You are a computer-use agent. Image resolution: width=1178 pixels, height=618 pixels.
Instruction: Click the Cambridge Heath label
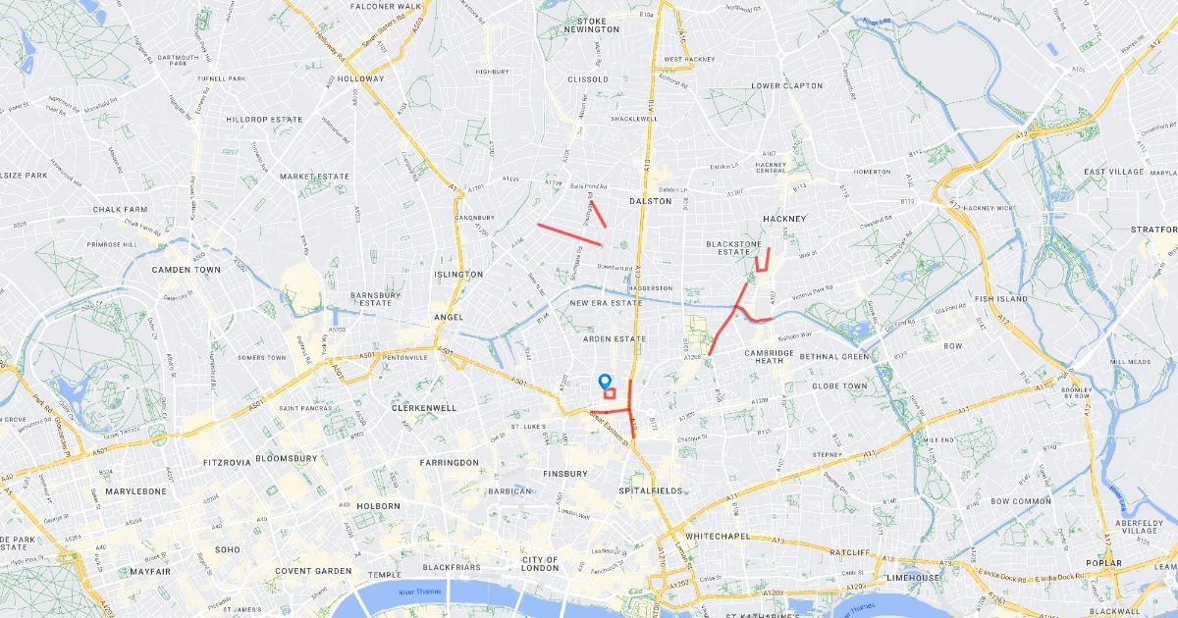(770, 357)
